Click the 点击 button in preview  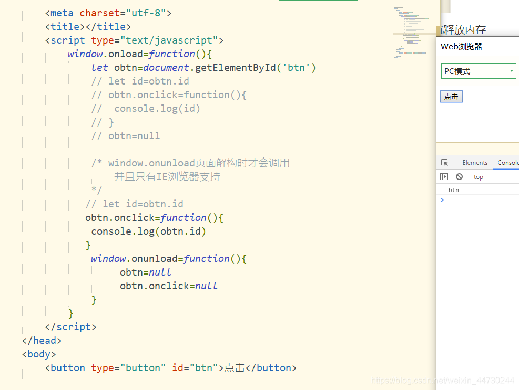[x=451, y=97]
